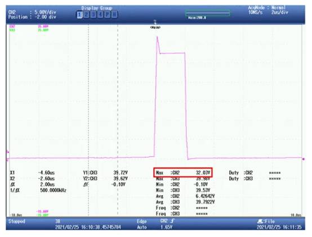The image size is (312, 237).
Task: Click the 2us/div time base readout
Action: (x=279, y=12)
